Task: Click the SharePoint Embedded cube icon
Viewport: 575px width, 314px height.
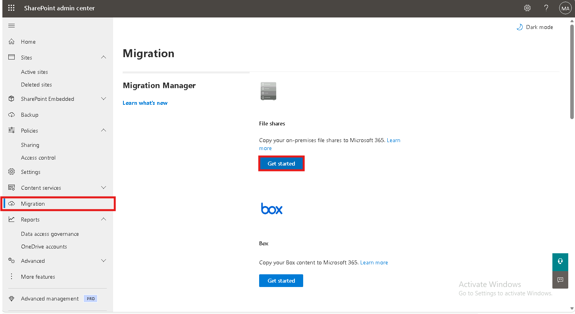Action: [x=12, y=99]
